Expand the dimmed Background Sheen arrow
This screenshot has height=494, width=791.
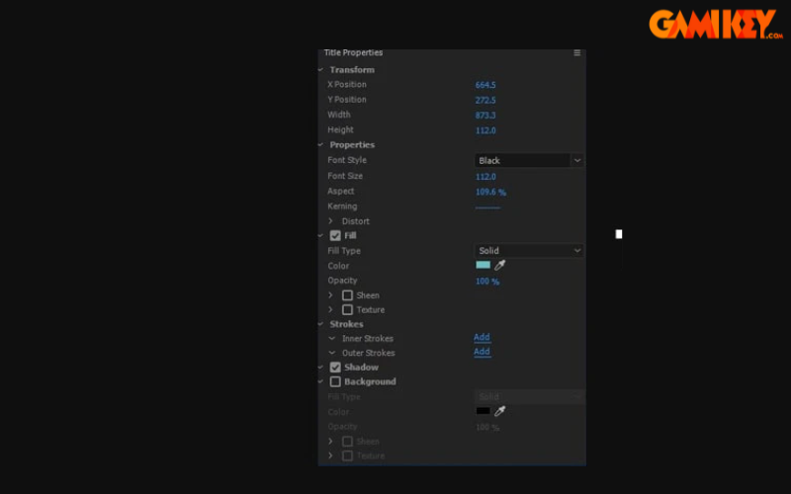331,441
